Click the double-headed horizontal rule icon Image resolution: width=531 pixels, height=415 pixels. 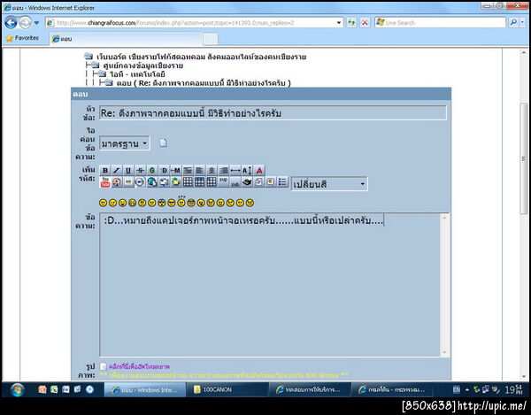click(235, 170)
